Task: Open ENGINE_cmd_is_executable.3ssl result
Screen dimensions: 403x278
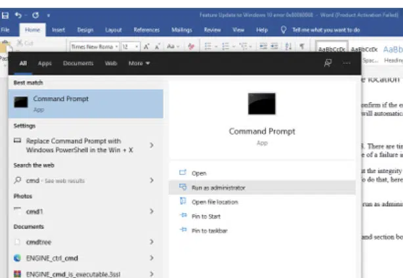Action: (x=73, y=274)
